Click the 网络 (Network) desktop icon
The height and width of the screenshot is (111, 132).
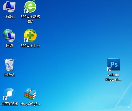click(9, 35)
